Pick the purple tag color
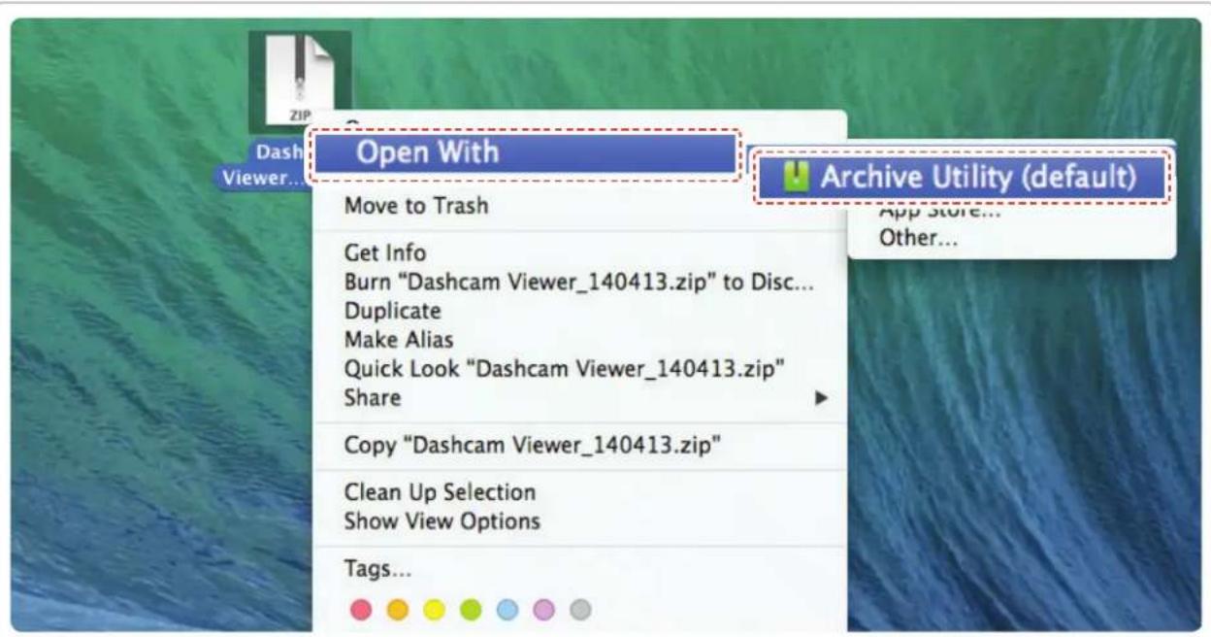Screen dimensions: 1211x637 [543, 609]
